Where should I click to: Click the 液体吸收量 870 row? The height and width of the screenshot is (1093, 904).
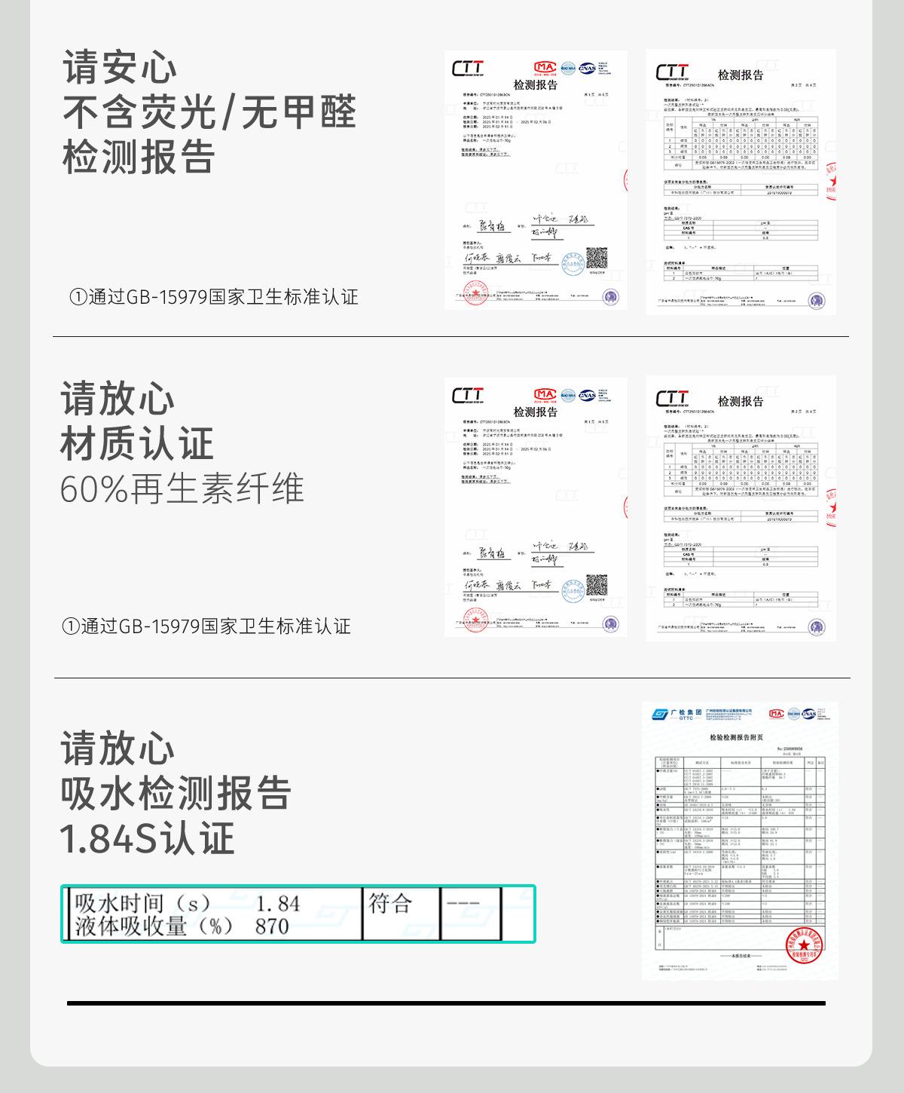[182, 926]
